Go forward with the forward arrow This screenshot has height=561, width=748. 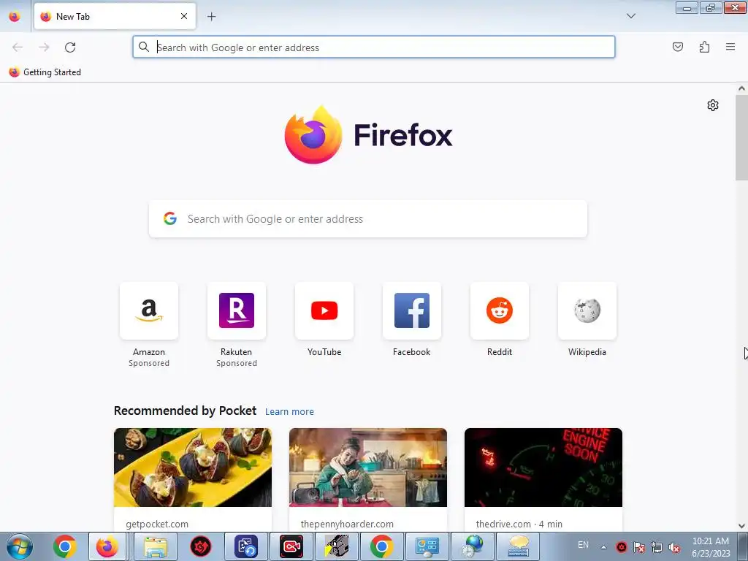[x=44, y=47]
